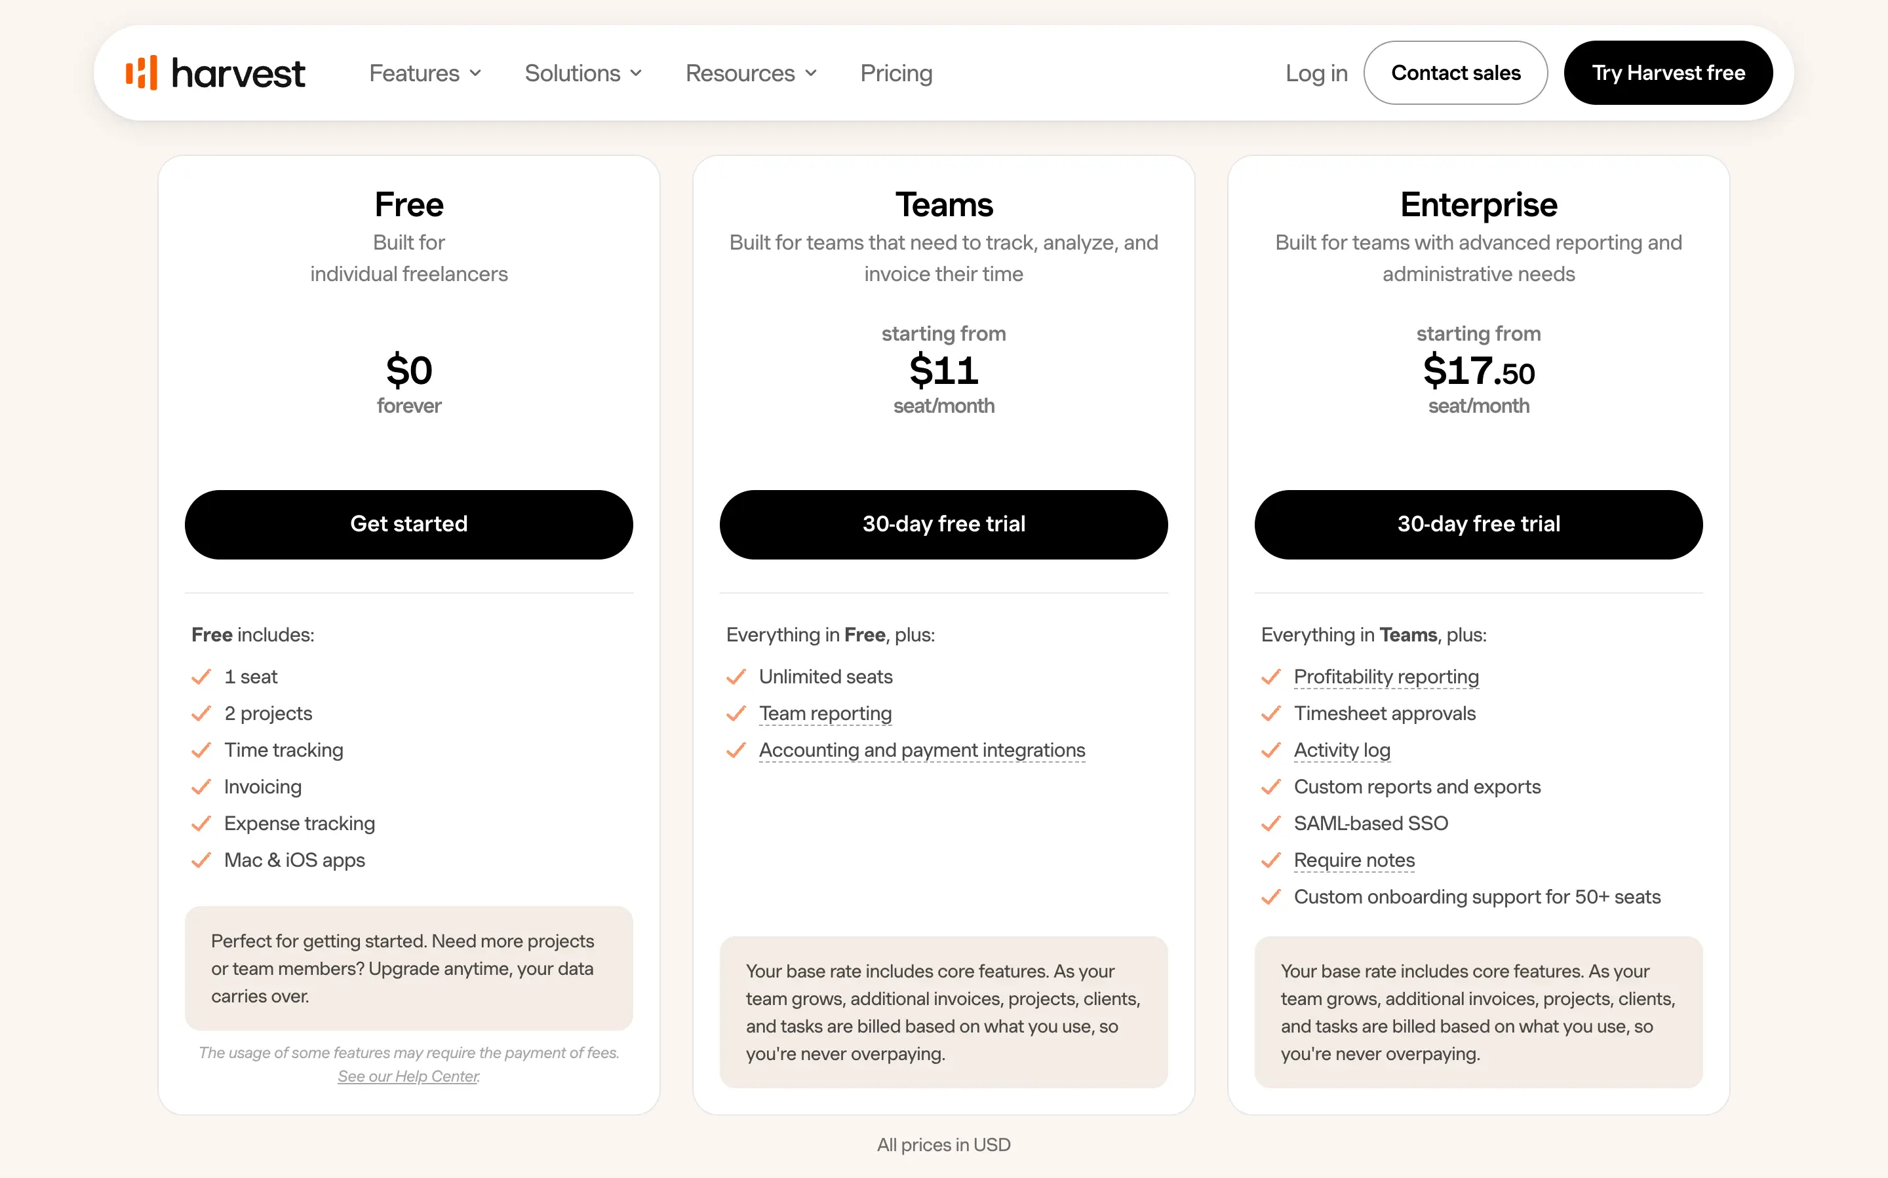The width and height of the screenshot is (1888, 1178).
Task: Expand the Features dropdown chevron
Action: point(475,73)
